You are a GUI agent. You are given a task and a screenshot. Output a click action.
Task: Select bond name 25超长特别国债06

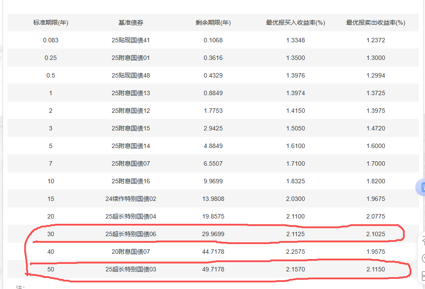[130, 234]
